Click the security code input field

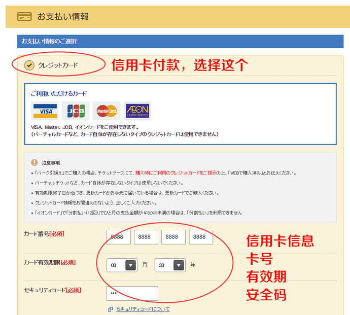coord(132,293)
